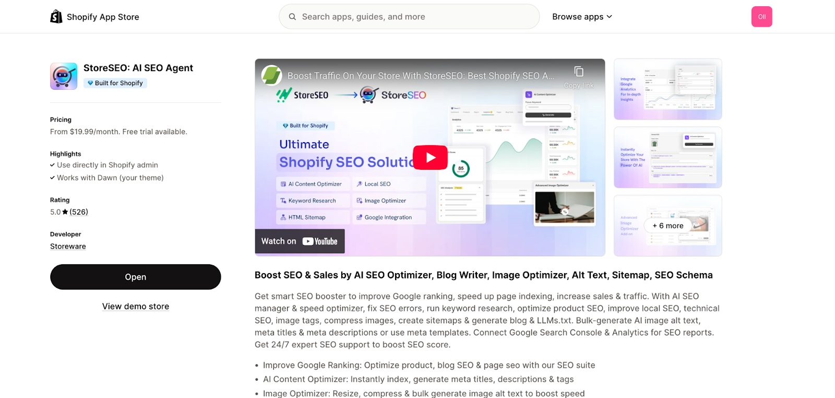
Task: Click the Browse apps chevron arrow
Action: tap(609, 17)
